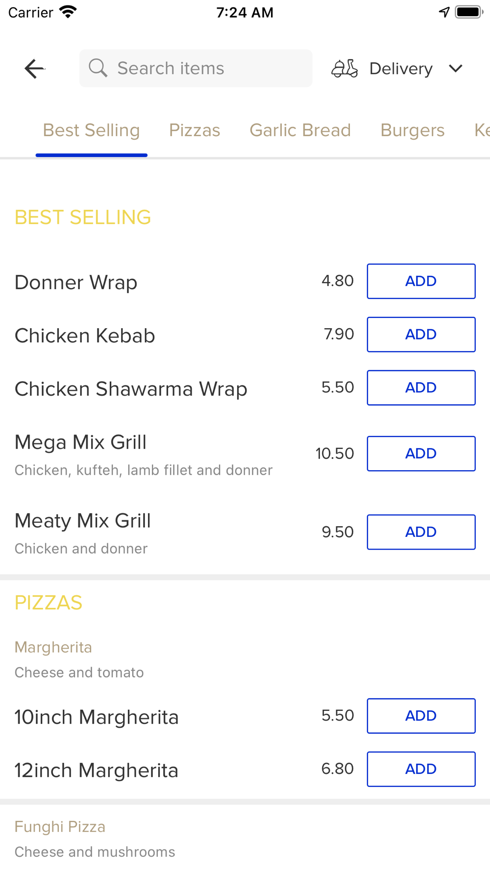Add Chicken Kebab to the order
The image size is (490, 871).
tap(421, 335)
